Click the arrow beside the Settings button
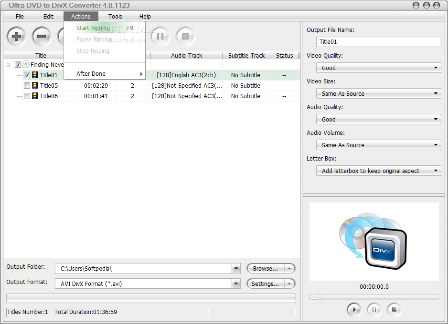This screenshot has height=324, width=448. [x=289, y=283]
